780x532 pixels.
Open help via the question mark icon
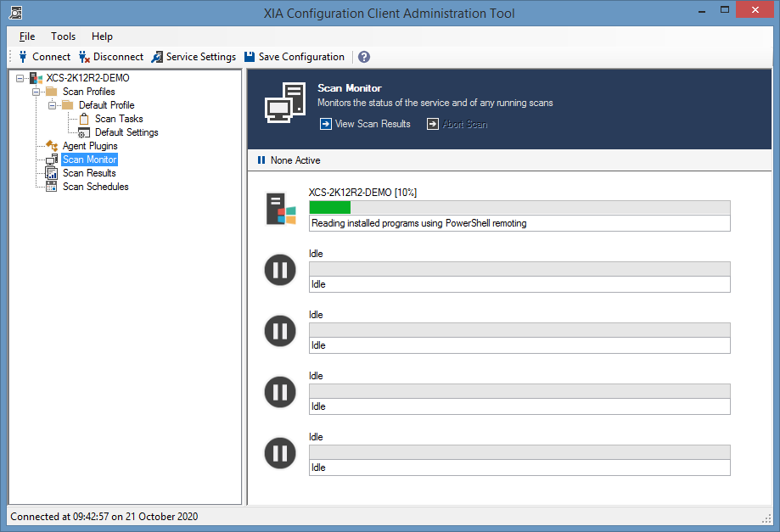coord(364,57)
